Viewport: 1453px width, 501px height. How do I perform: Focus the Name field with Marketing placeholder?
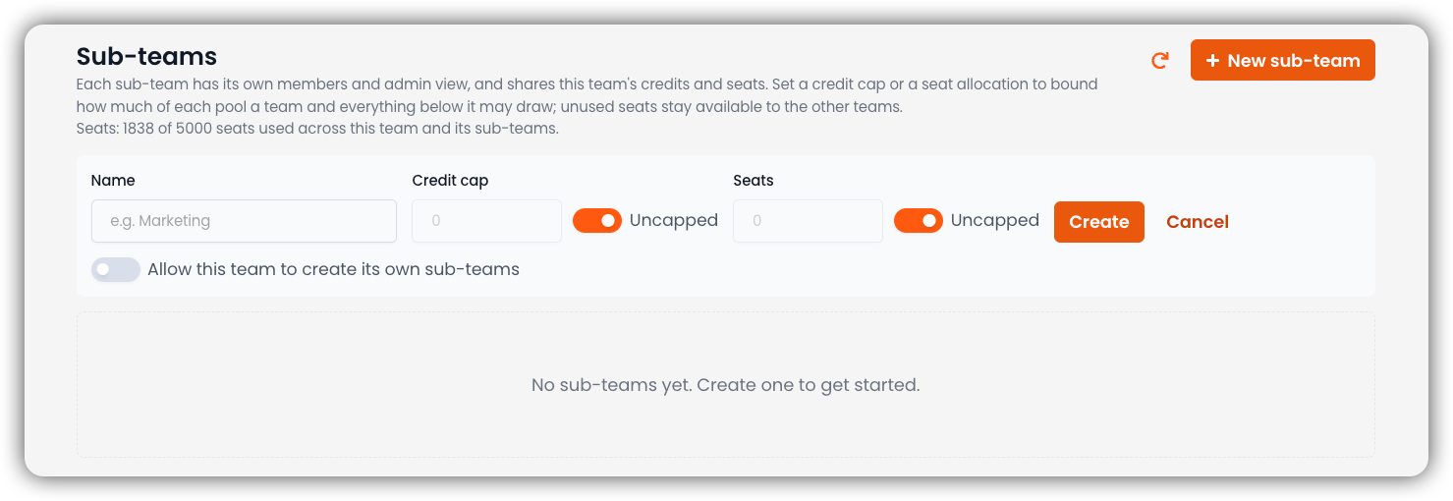[244, 221]
